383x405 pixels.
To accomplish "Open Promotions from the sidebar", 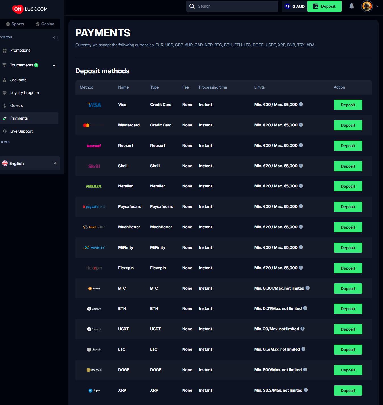I will [x=20, y=50].
